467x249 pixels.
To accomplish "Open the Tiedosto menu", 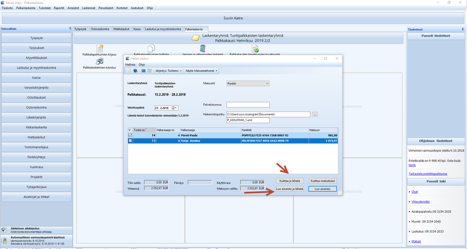I will click(x=7, y=8).
